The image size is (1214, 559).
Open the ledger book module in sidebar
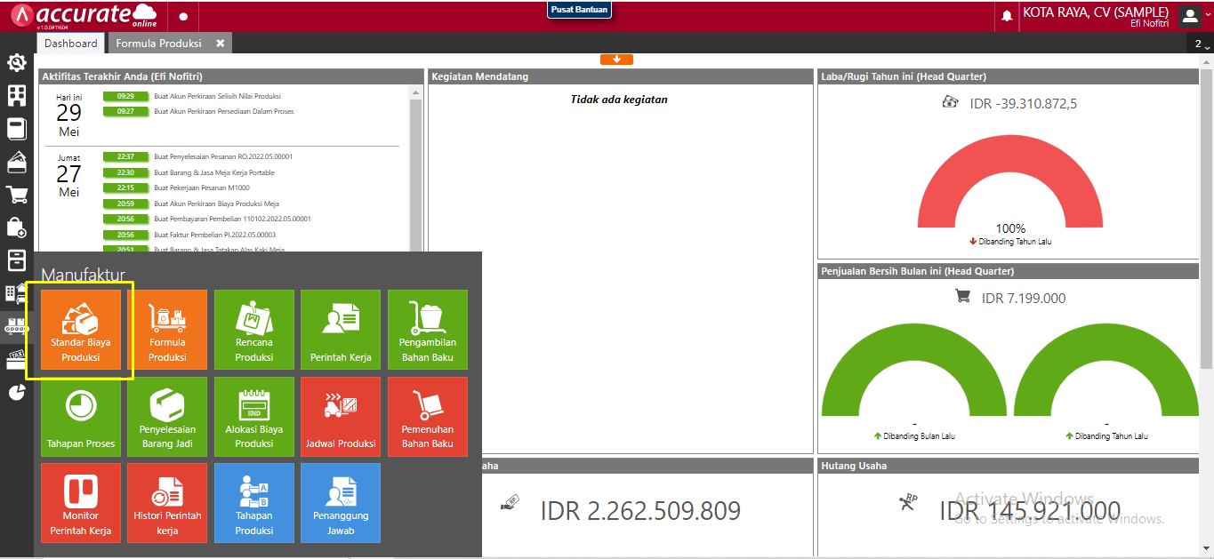[17, 129]
